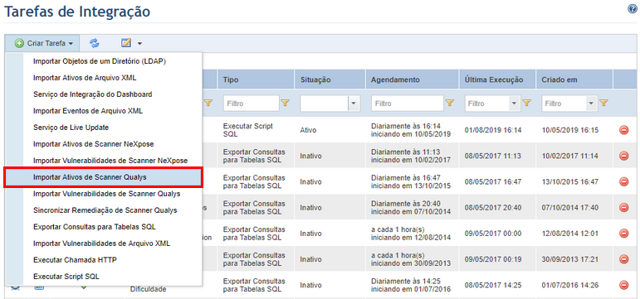Click the Agendamento filter text field

click(408, 104)
